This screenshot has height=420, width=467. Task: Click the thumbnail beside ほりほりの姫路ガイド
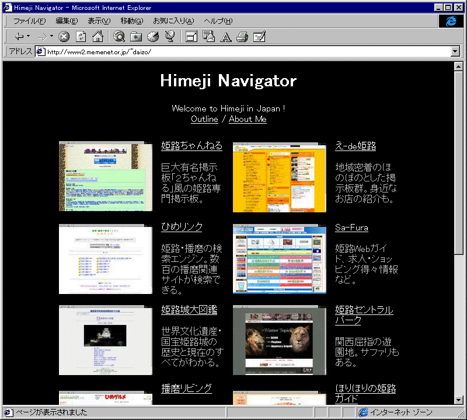280,398
